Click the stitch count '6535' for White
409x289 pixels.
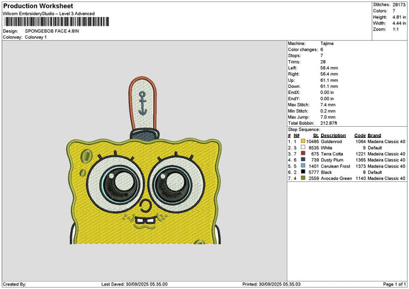click(314, 148)
